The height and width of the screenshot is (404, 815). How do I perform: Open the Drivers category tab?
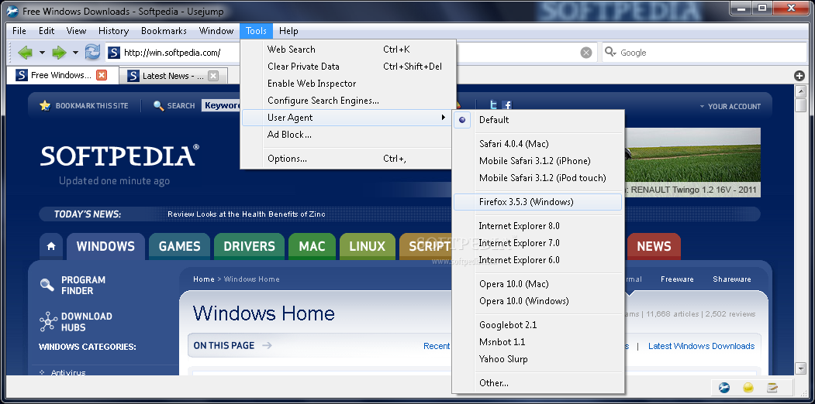pyautogui.click(x=249, y=246)
